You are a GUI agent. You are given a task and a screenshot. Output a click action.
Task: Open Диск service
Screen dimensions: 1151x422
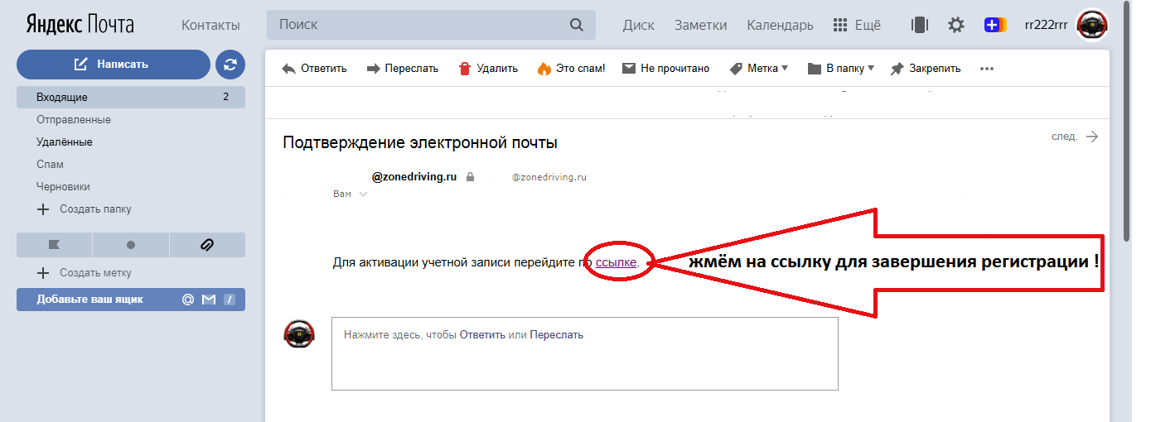point(638,25)
